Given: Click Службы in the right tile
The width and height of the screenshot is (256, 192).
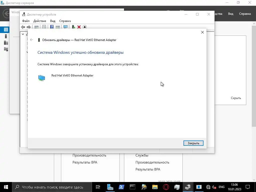Looking at the screenshot, I should pos(142,155).
